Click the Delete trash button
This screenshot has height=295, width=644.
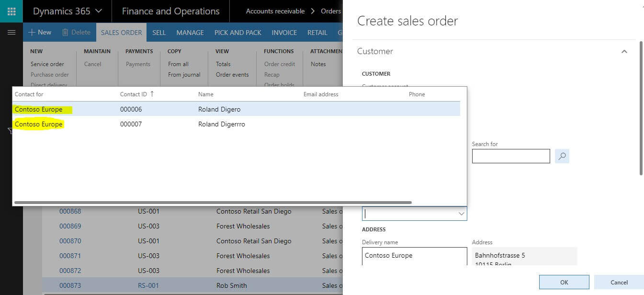(76, 33)
